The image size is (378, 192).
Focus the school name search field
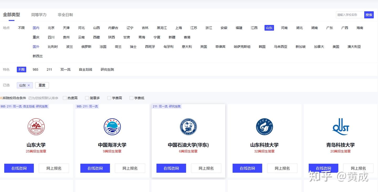pos(350,15)
